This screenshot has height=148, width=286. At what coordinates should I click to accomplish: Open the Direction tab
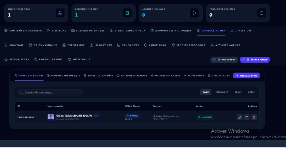point(241,31)
